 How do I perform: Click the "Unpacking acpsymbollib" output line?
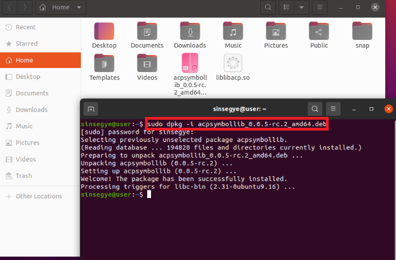click(156, 163)
